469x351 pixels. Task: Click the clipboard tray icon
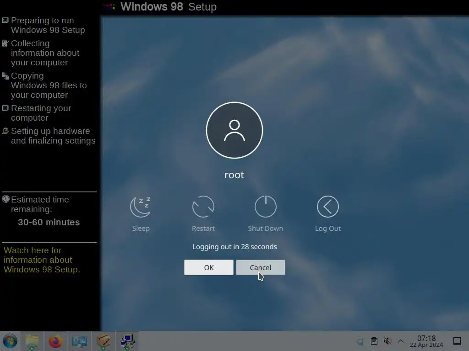coord(374,341)
